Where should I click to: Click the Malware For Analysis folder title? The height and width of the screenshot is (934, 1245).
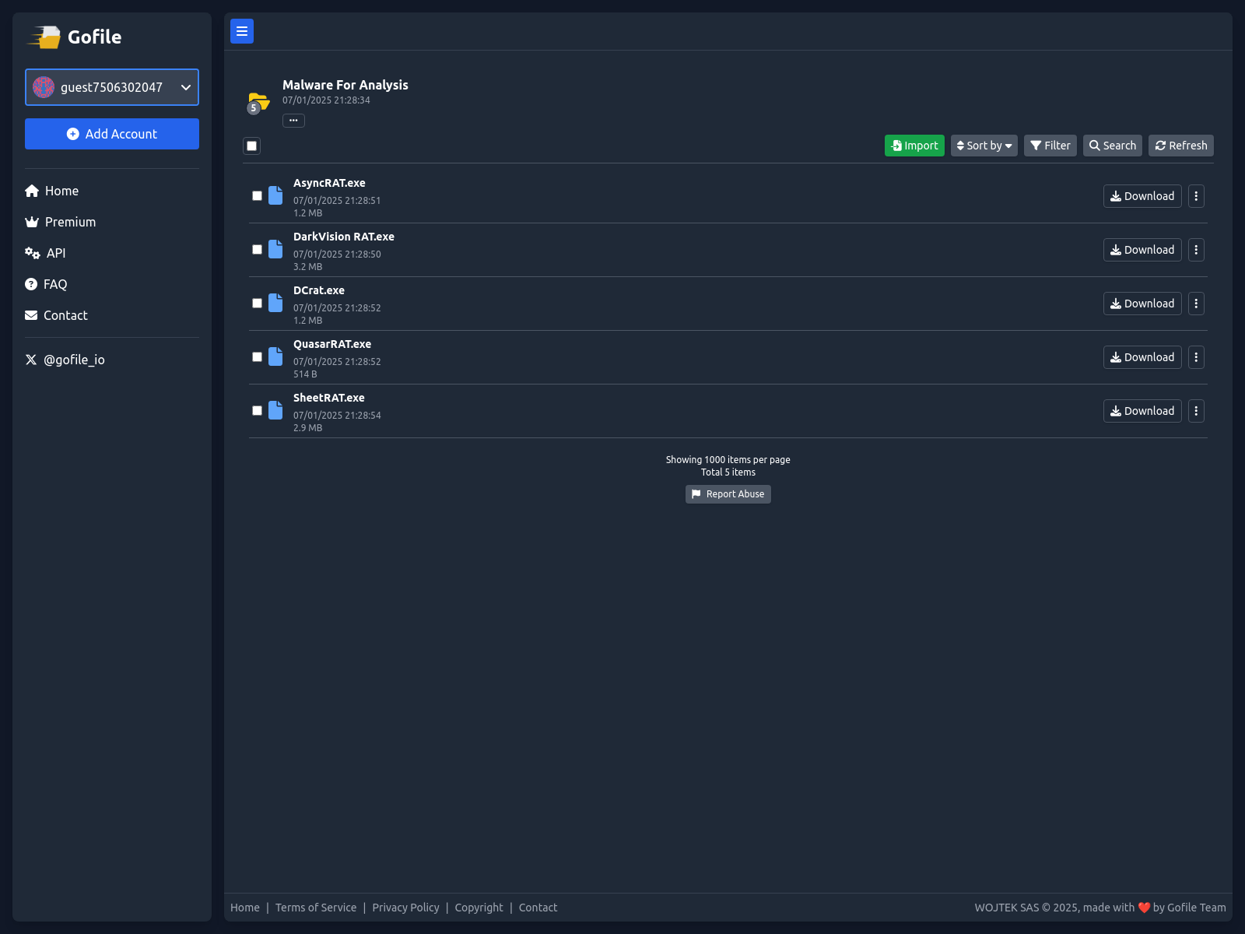click(345, 85)
